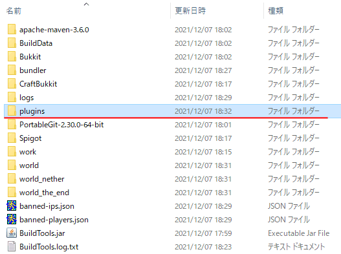
Task: Click the world_the_end folder icon
Action: (12, 193)
